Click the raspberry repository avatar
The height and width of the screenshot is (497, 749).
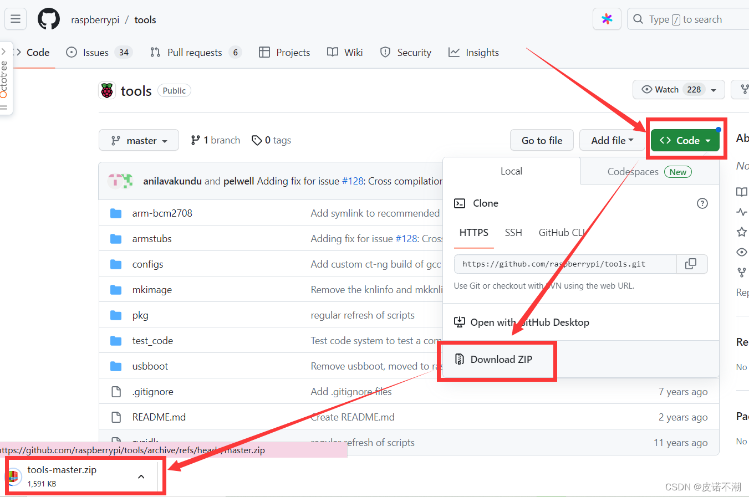point(107,91)
